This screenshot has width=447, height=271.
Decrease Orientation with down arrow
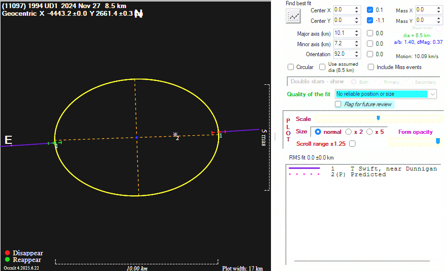[x=357, y=56]
